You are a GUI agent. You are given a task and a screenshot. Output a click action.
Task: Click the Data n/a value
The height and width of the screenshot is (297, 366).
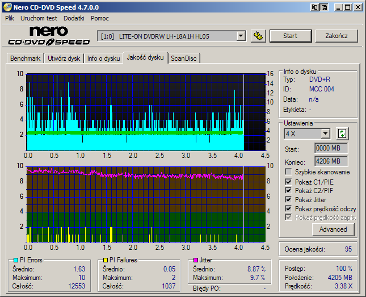point(314,99)
